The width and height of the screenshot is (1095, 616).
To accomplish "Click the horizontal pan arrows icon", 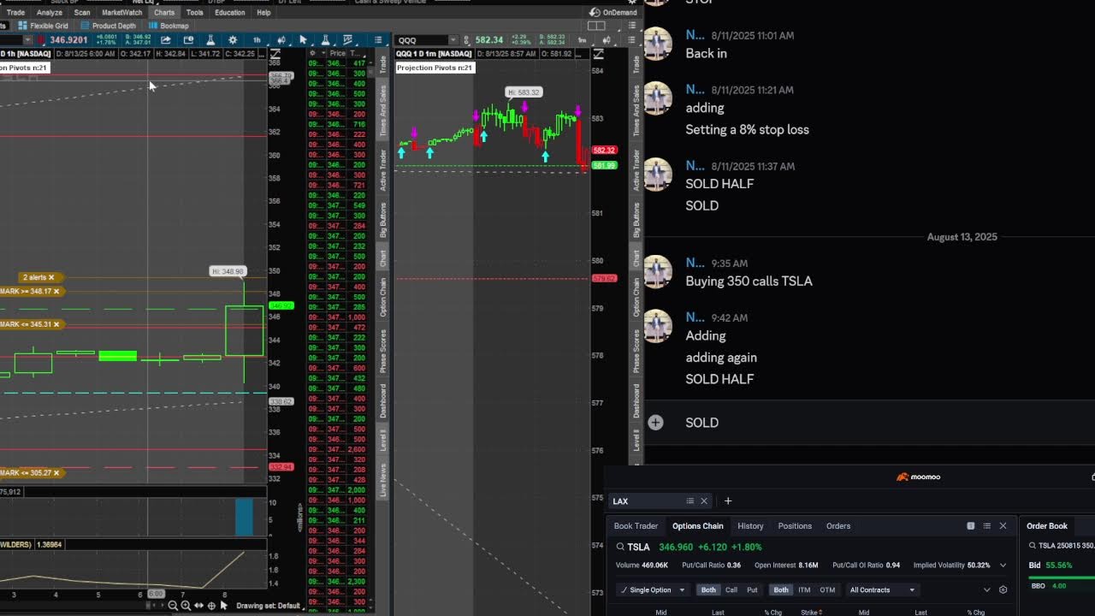I will coord(198,606).
